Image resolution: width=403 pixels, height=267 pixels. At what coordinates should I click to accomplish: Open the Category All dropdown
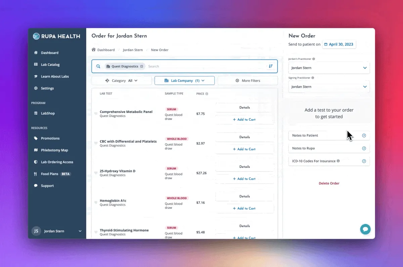point(122,81)
